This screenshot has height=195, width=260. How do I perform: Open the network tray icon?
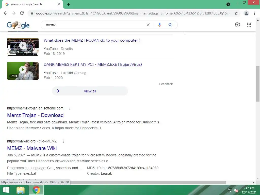[230, 190]
